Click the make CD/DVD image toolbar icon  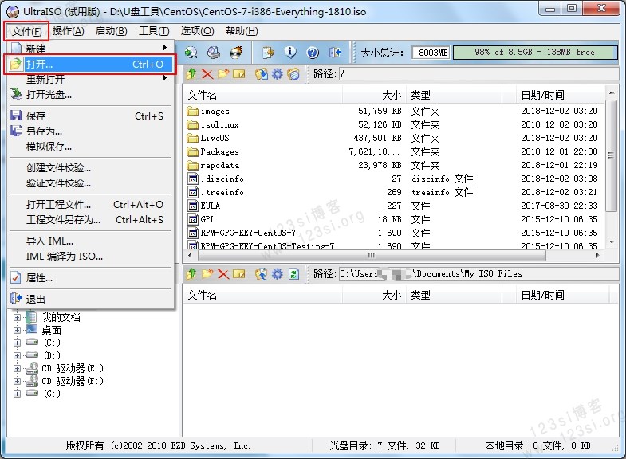(191, 53)
